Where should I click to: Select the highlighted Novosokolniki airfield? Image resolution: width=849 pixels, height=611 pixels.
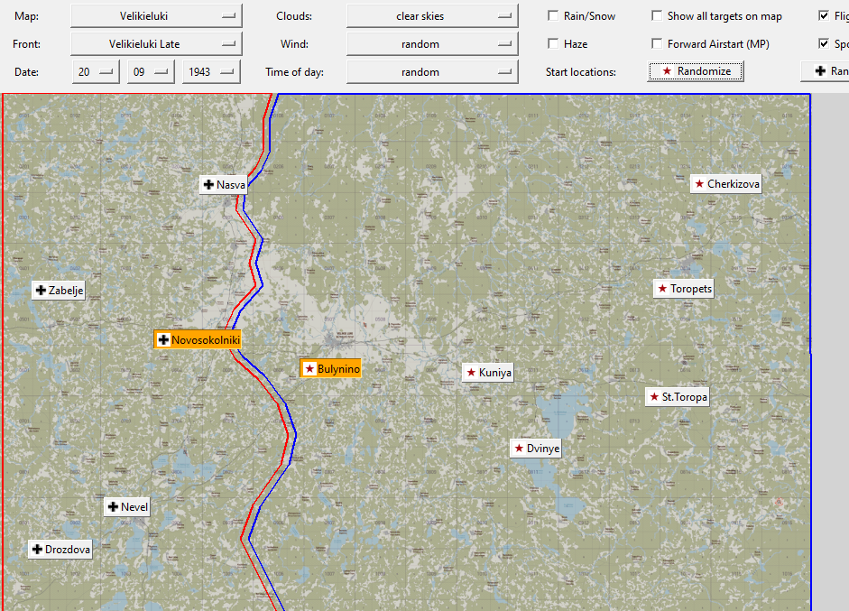[198, 339]
